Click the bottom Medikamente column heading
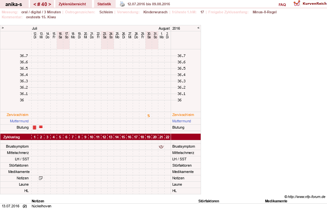 click(x=276, y=201)
